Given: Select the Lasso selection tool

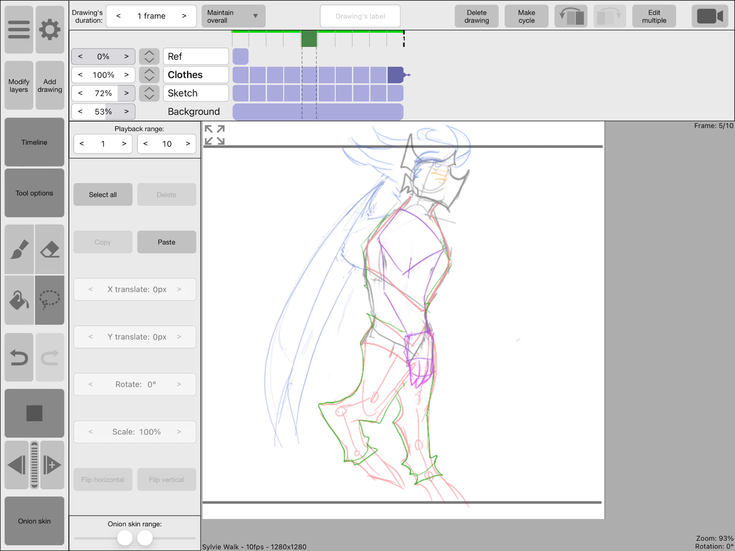Looking at the screenshot, I should coord(50,300).
